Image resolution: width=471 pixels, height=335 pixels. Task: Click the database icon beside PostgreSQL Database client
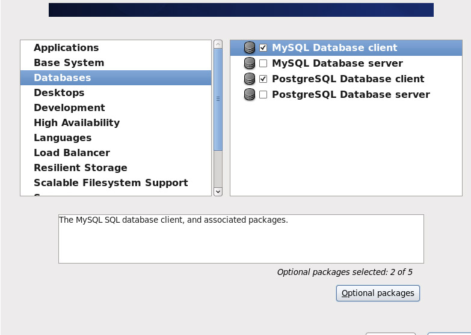coord(249,79)
